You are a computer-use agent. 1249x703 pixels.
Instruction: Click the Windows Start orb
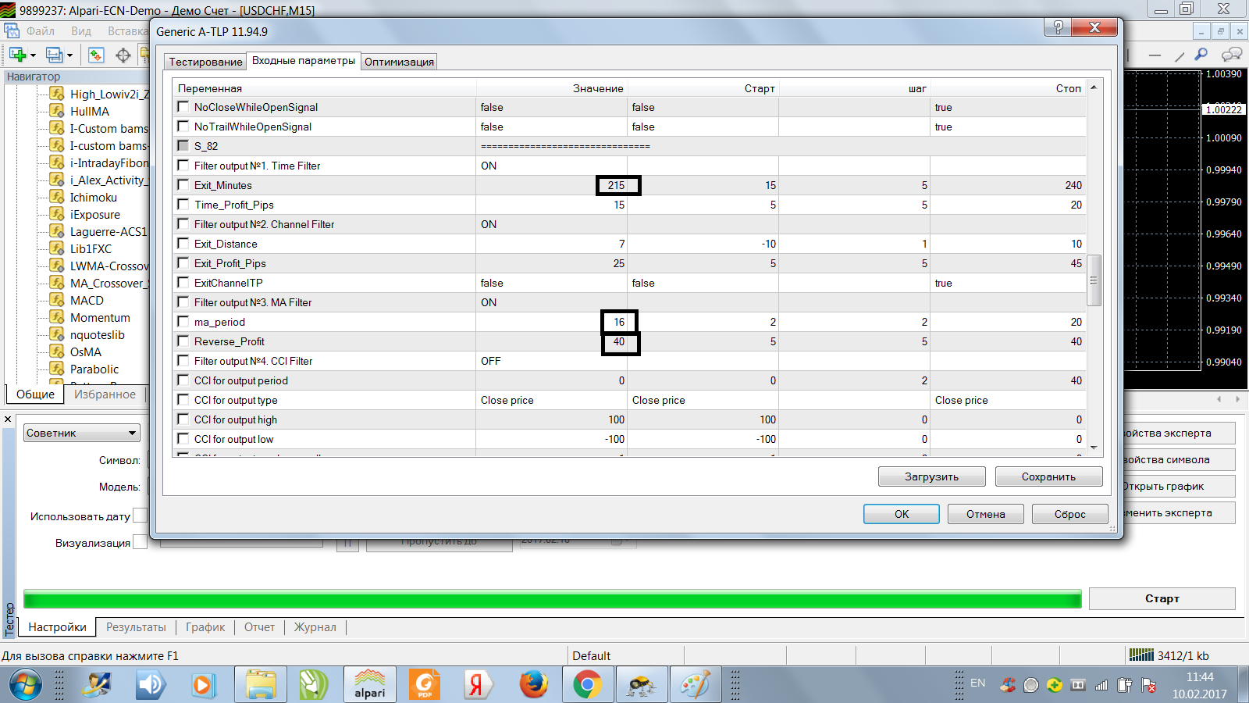[x=26, y=685]
